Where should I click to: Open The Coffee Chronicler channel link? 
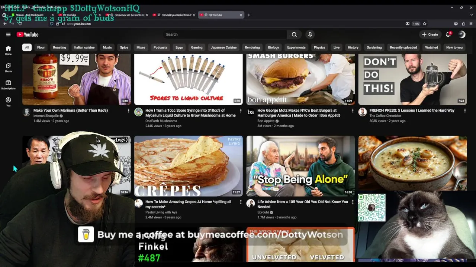tap(385, 116)
